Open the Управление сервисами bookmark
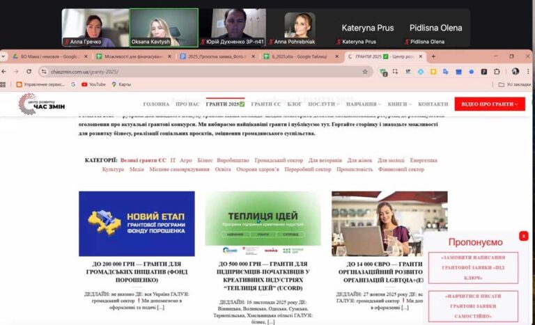The width and height of the screenshot is (535, 325). click(x=41, y=84)
